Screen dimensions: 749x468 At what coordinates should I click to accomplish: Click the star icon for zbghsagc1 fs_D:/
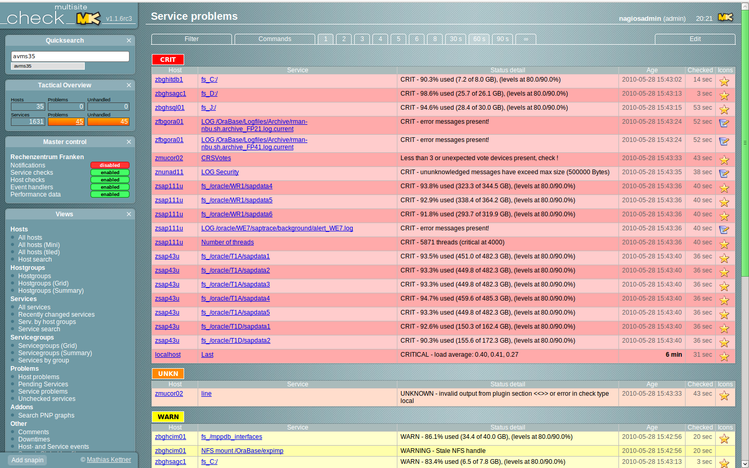click(x=724, y=95)
